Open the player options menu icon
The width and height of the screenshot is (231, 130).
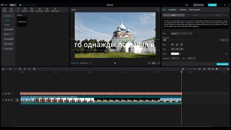coord(158,10)
